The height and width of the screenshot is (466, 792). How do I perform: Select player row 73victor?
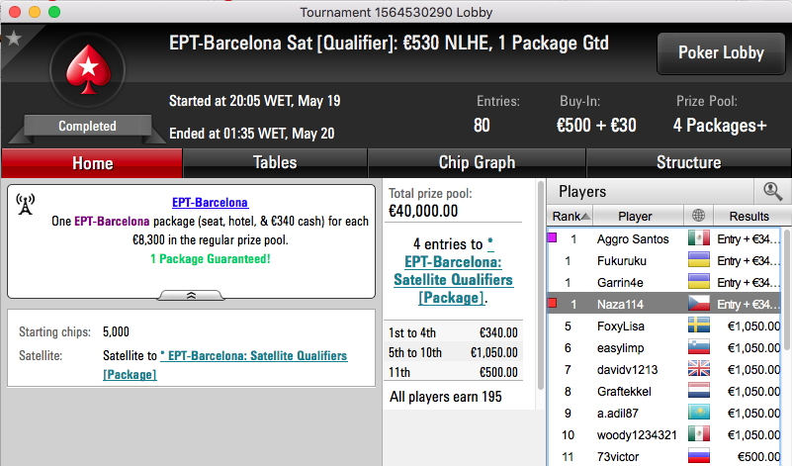click(664, 456)
